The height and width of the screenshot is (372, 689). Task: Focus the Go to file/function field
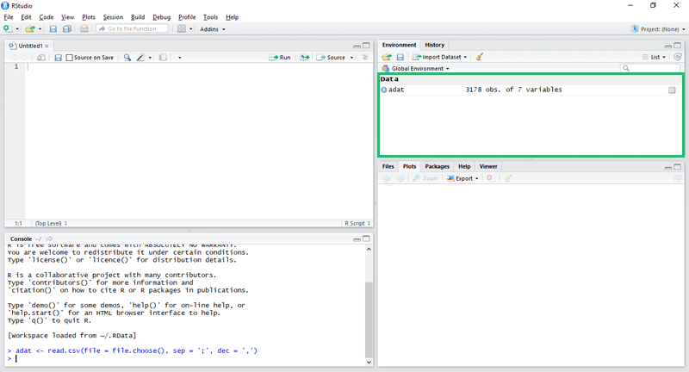pyautogui.click(x=133, y=29)
